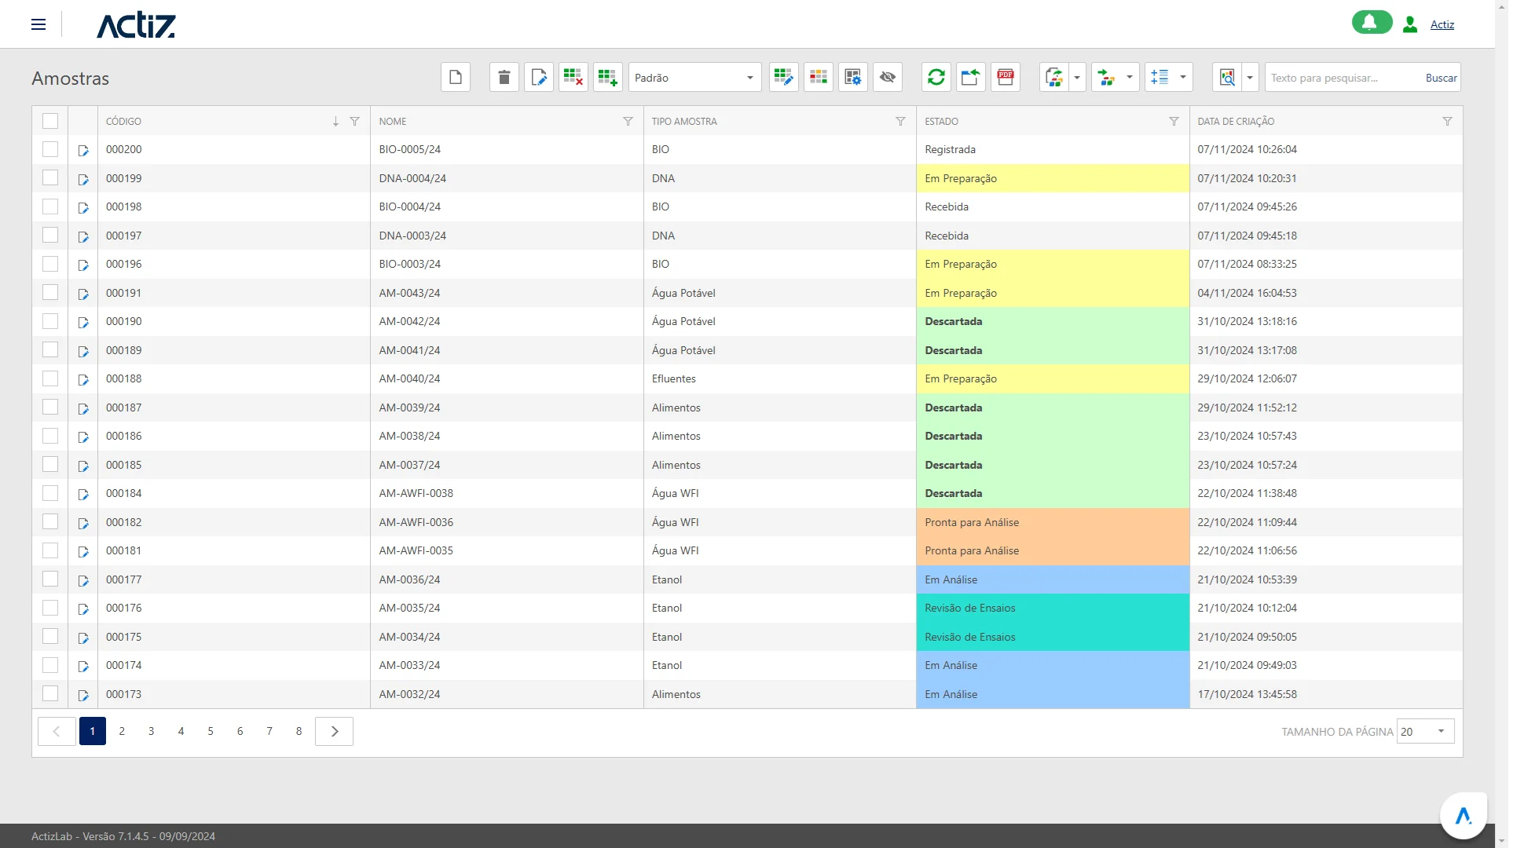Go to page 3
Viewport: 1513px width, 848px height.
pyautogui.click(x=152, y=731)
